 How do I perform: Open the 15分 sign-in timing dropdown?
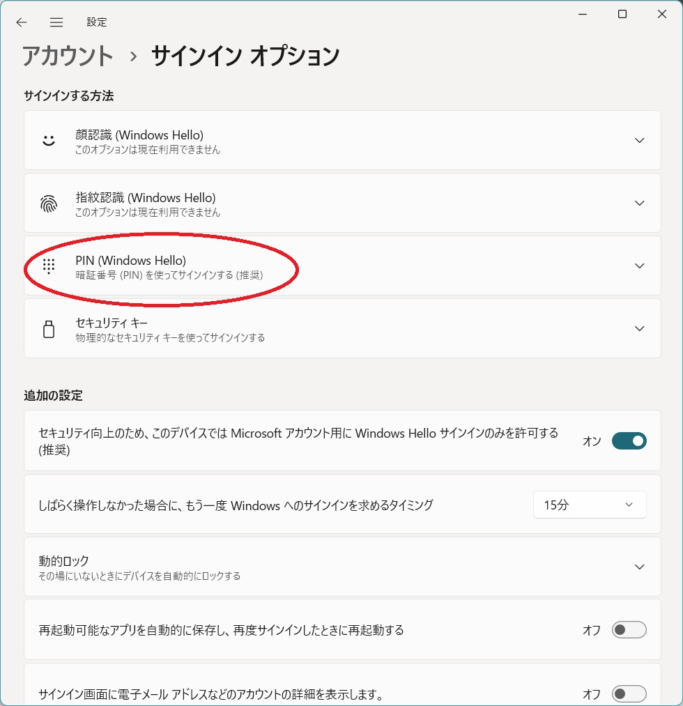590,505
